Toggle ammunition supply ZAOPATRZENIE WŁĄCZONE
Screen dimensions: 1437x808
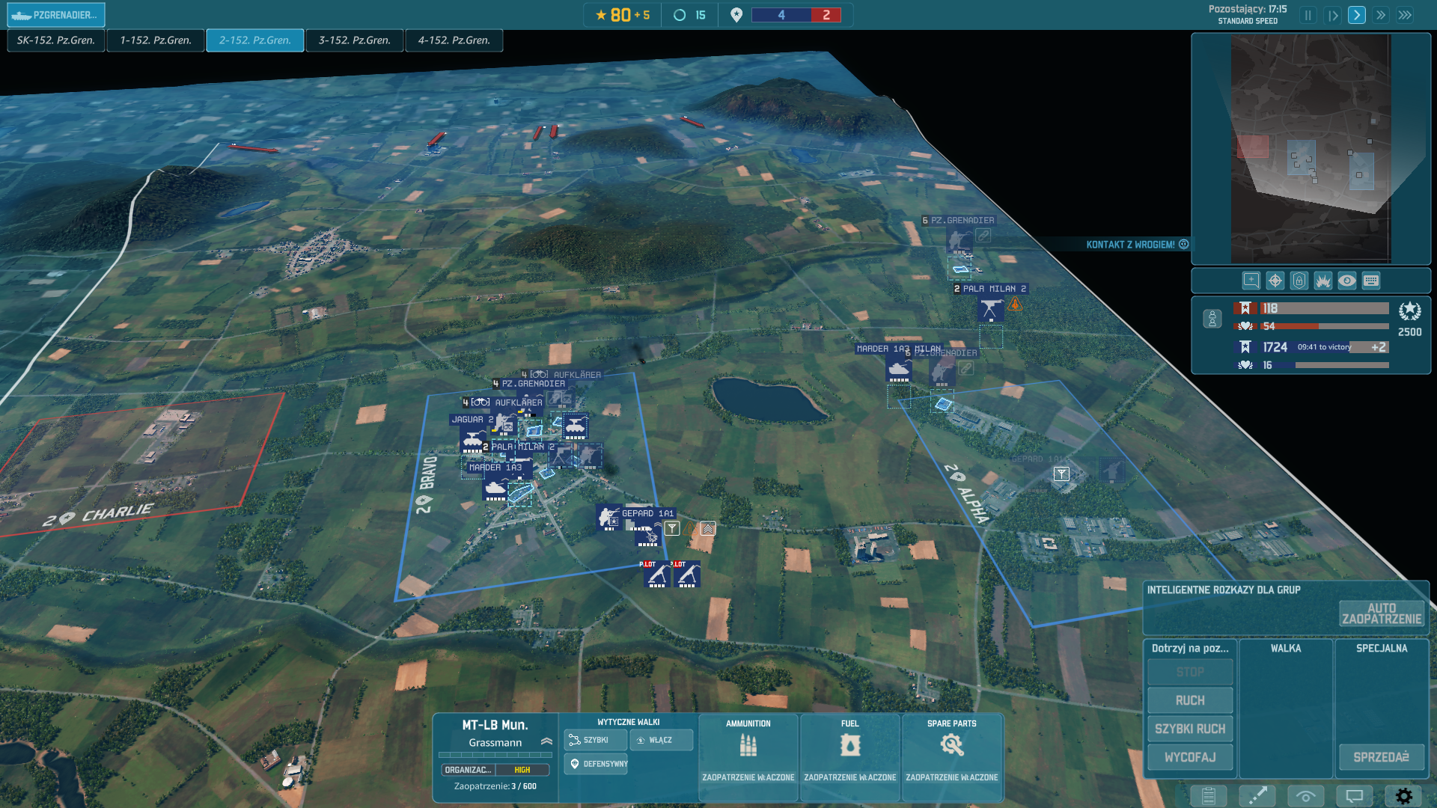pos(748,777)
